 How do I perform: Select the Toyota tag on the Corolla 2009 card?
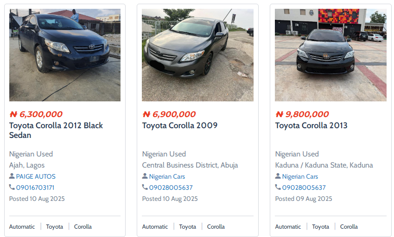(188, 227)
